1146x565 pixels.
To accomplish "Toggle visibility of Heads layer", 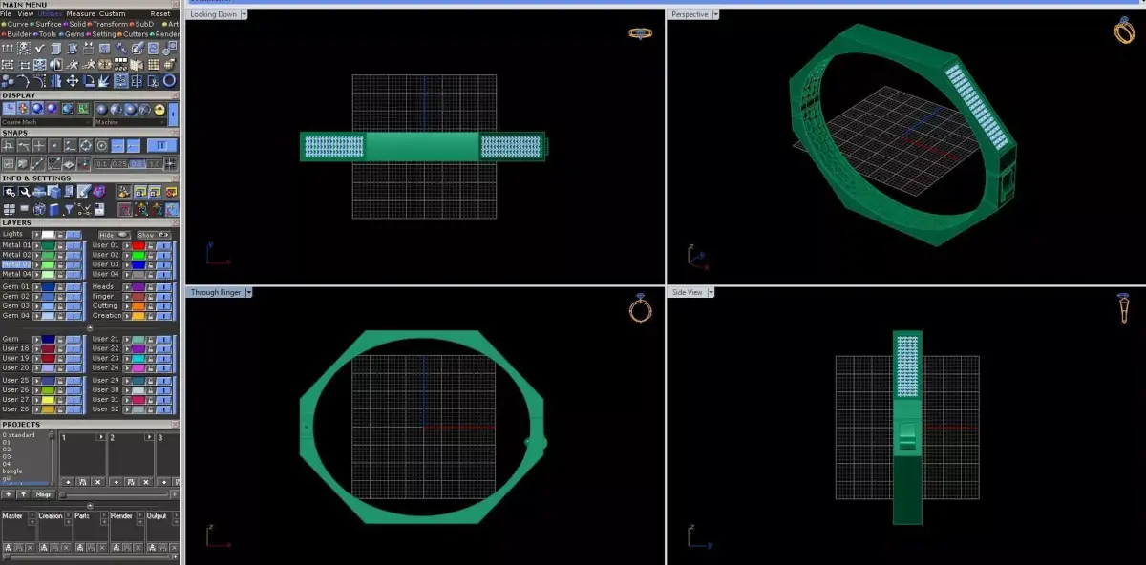I will pyautogui.click(x=164, y=286).
